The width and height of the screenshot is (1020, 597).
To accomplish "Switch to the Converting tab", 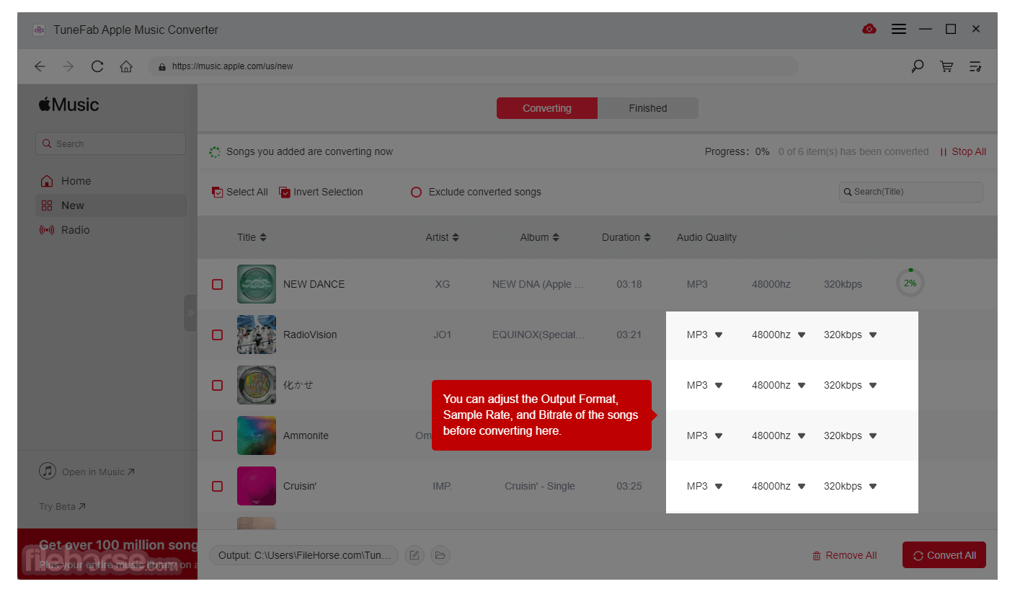I will click(x=547, y=108).
